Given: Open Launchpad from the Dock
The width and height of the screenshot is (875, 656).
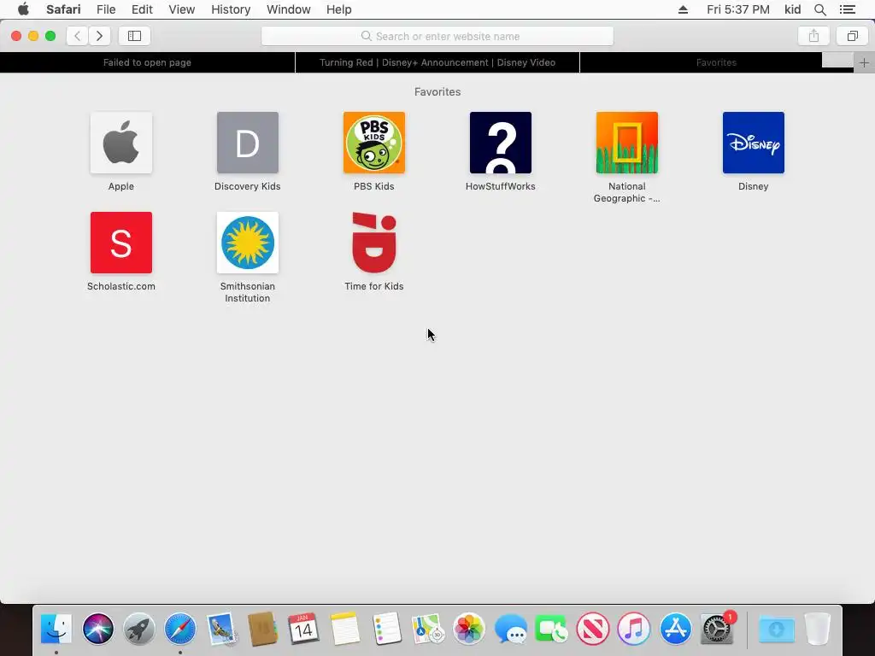Looking at the screenshot, I should [139, 630].
